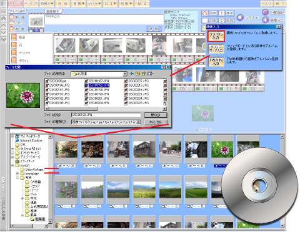Click the クリップボード入力 button

pyautogui.click(x=216, y=49)
